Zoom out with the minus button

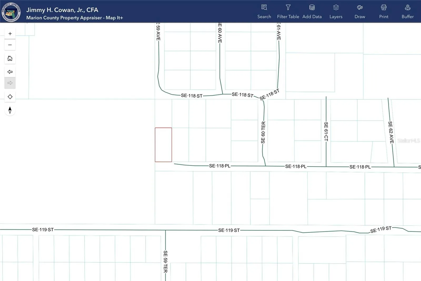10,45
